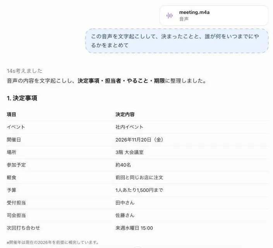The height and width of the screenshot is (248, 273).
Task: Click the footnote about 2026年 assumption
Action: click(53, 242)
